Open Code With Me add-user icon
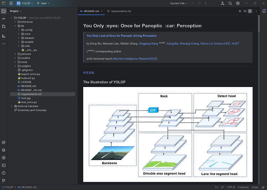 [x=222, y=3]
